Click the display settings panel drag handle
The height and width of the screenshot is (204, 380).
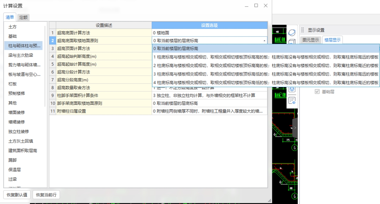(302, 30)
